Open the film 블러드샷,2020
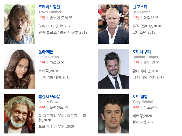The image size is (182, 136). point(144,122)
